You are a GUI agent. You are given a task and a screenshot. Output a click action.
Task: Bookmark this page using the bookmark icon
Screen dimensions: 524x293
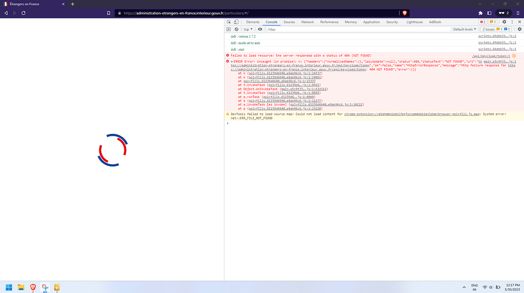pos(108,13)
